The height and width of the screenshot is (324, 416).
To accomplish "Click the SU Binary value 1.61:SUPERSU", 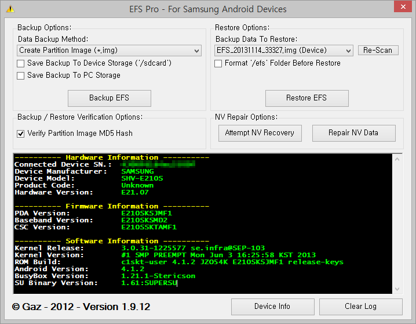I will click(149, 283).
